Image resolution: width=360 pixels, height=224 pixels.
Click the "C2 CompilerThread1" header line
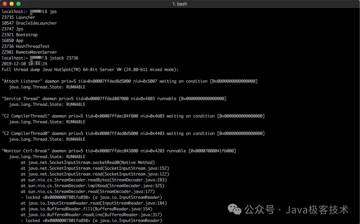coord(133,116)
